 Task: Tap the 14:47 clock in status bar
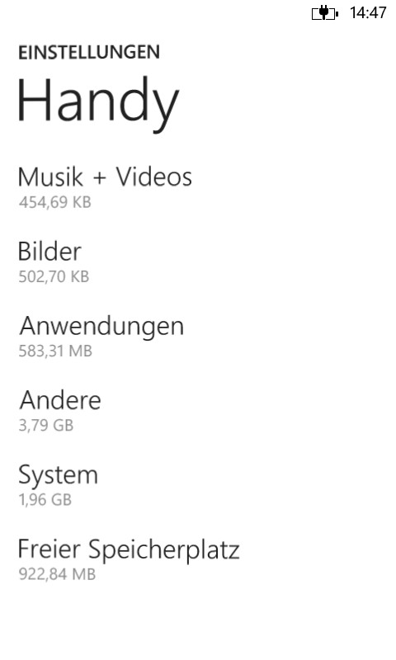click(367, 12)
